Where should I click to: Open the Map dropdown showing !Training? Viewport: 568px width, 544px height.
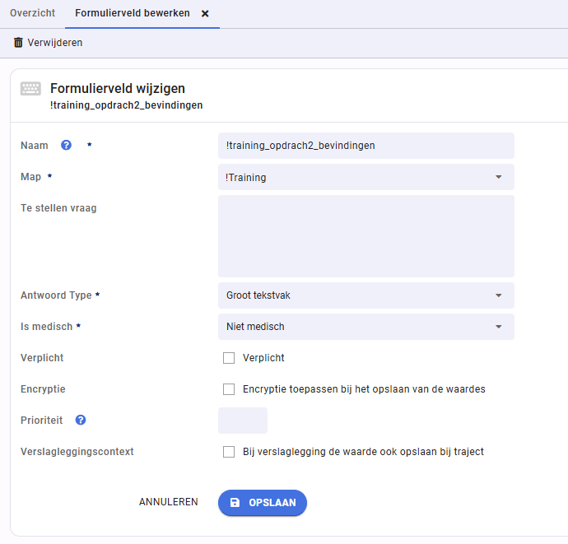coord(365,177)
